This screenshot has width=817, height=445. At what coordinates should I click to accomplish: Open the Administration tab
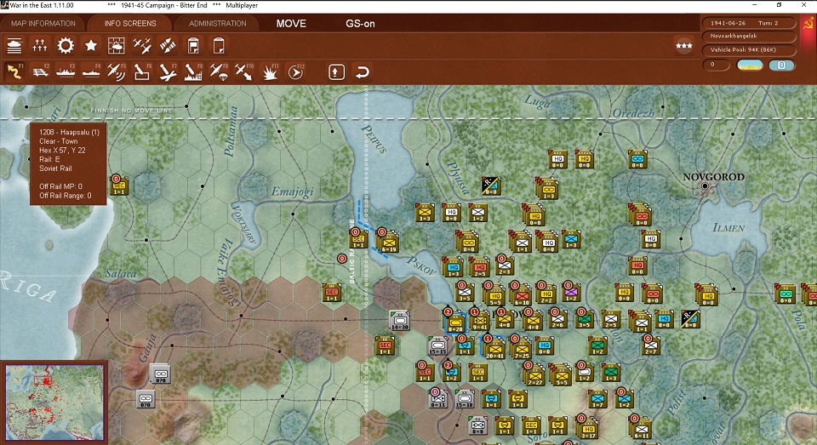(217, 24)
